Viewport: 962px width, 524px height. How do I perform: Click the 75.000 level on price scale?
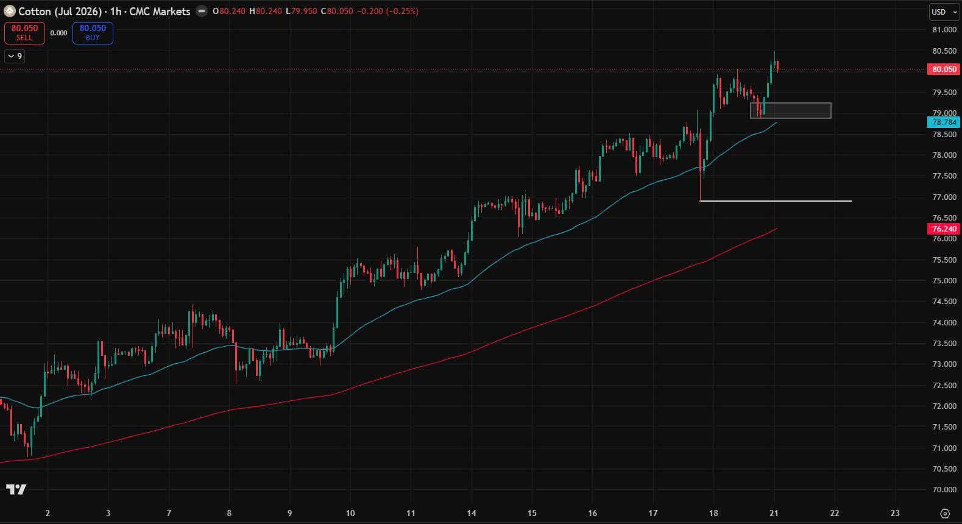pos(944,281)
